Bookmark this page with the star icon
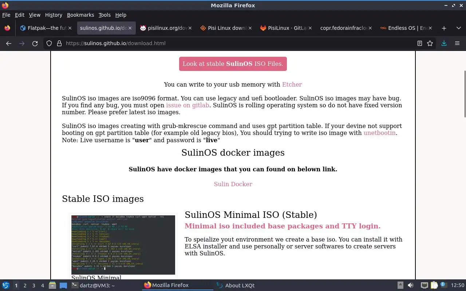The height and width of the screenshot is (291, 466). pyautogui.click(x=430, y=43)
